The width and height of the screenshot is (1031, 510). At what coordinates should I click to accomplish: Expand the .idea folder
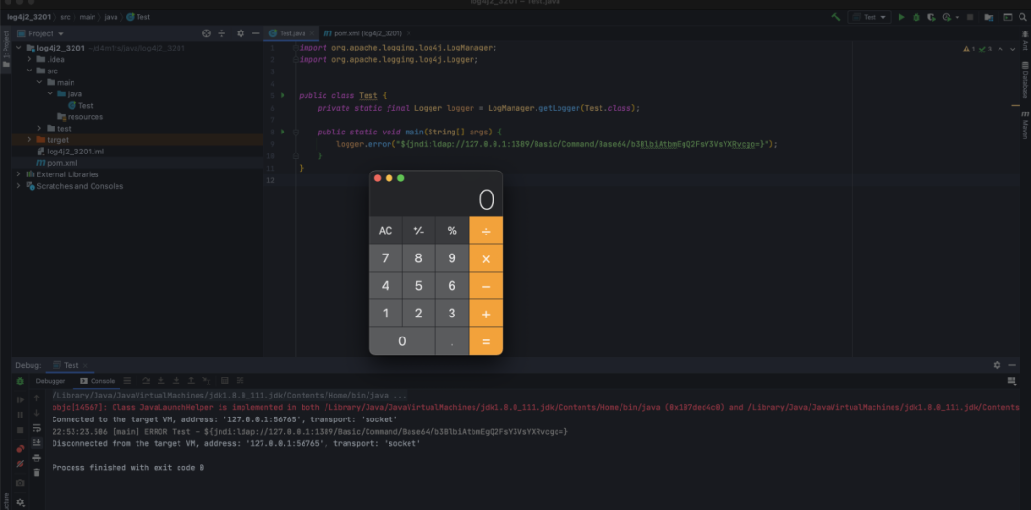(x=30, y=59)
